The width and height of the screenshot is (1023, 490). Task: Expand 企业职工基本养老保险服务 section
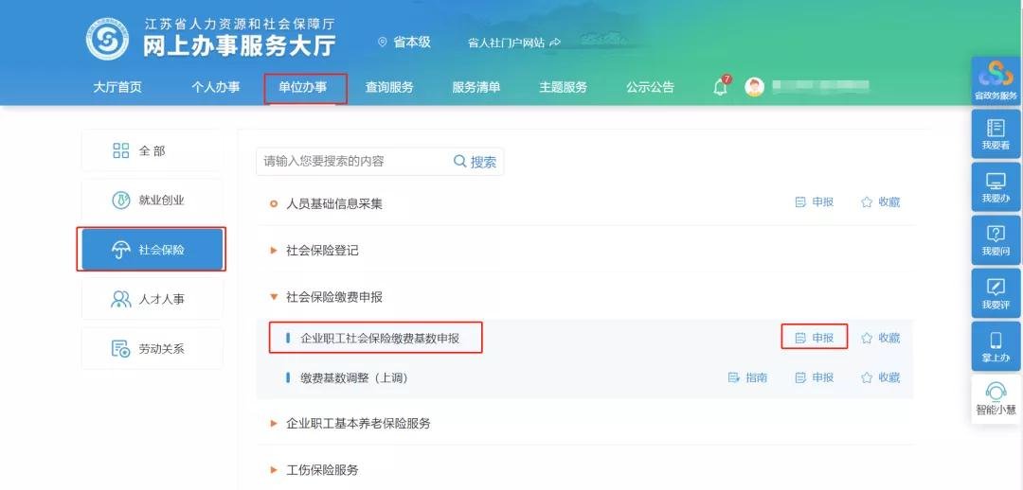[x=357, y=424]
